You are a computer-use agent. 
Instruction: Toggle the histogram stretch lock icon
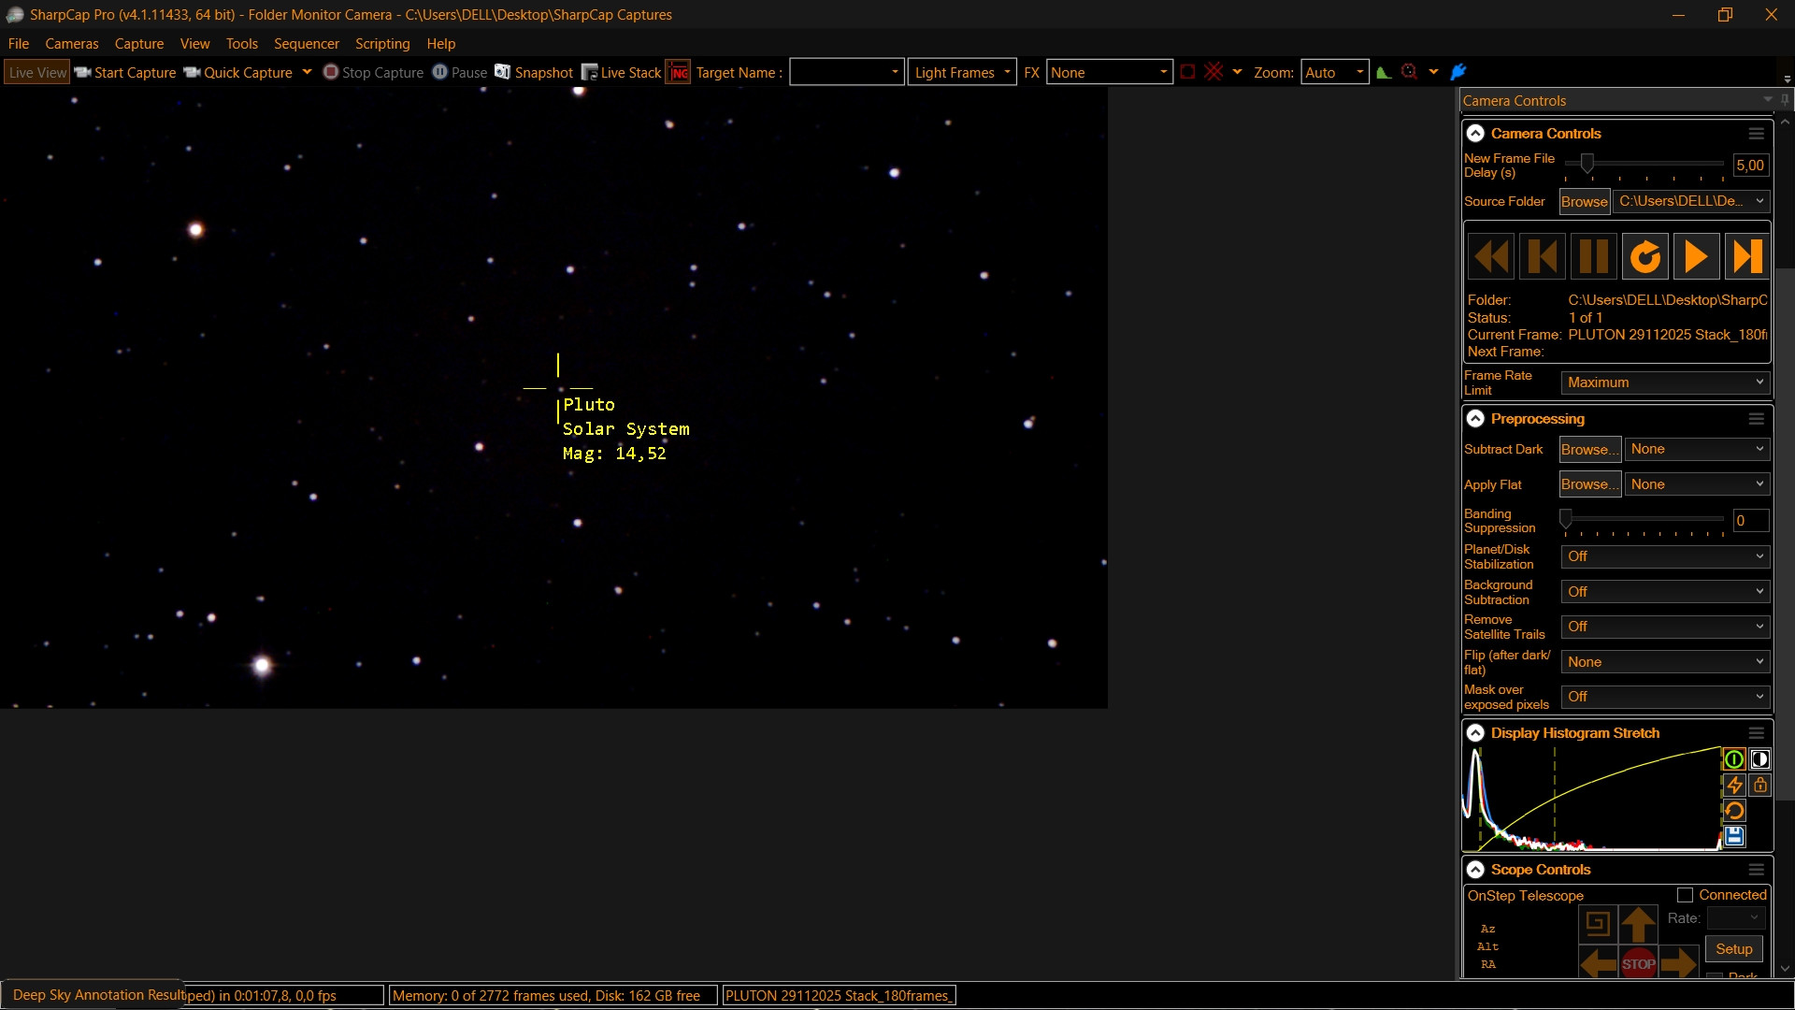(1759, 786)
